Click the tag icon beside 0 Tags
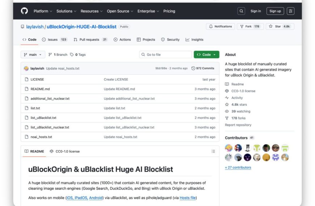 pyautogui.click(x=72, y=55)
